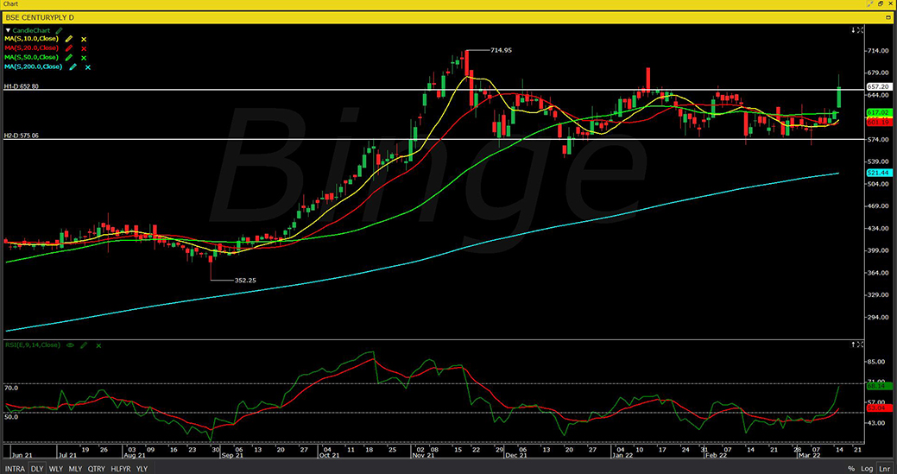The width and height of the screenshot is (897, 474).
Task: Toggle visibility of RSI indicator eye
Action: pyautogui.click(x=71, y=345)
